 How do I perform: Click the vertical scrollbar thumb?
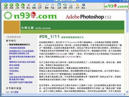click(x=127, y=23)
